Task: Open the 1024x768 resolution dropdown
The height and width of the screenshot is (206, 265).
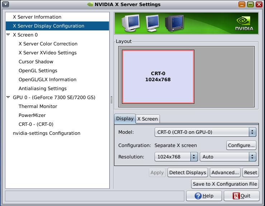Action: point(176,157)
